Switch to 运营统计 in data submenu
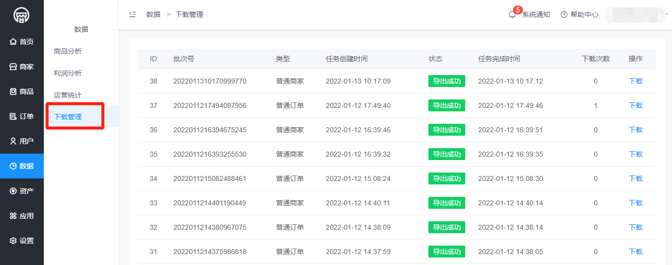Image resolution: width=672 pixels, height=265 pixels. [68, 95]
